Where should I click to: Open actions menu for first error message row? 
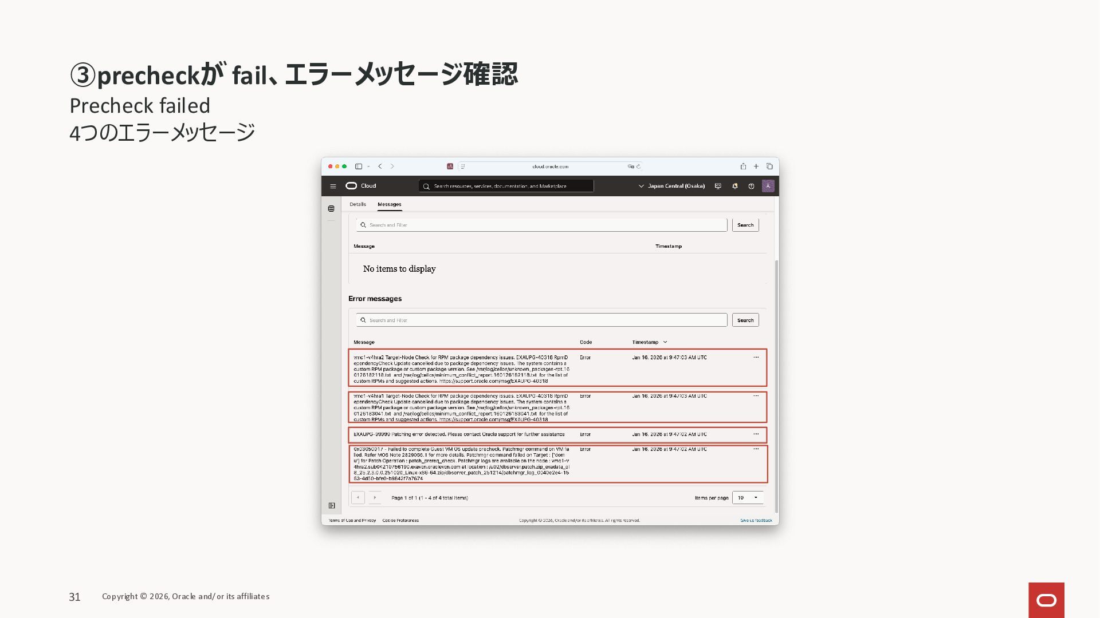tap(756, 358)
